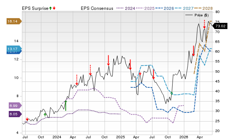Viewport: 234px width, 139px height.
Task: Click the light purple 6.99 value tag
Action: click(x=15, y=106)
